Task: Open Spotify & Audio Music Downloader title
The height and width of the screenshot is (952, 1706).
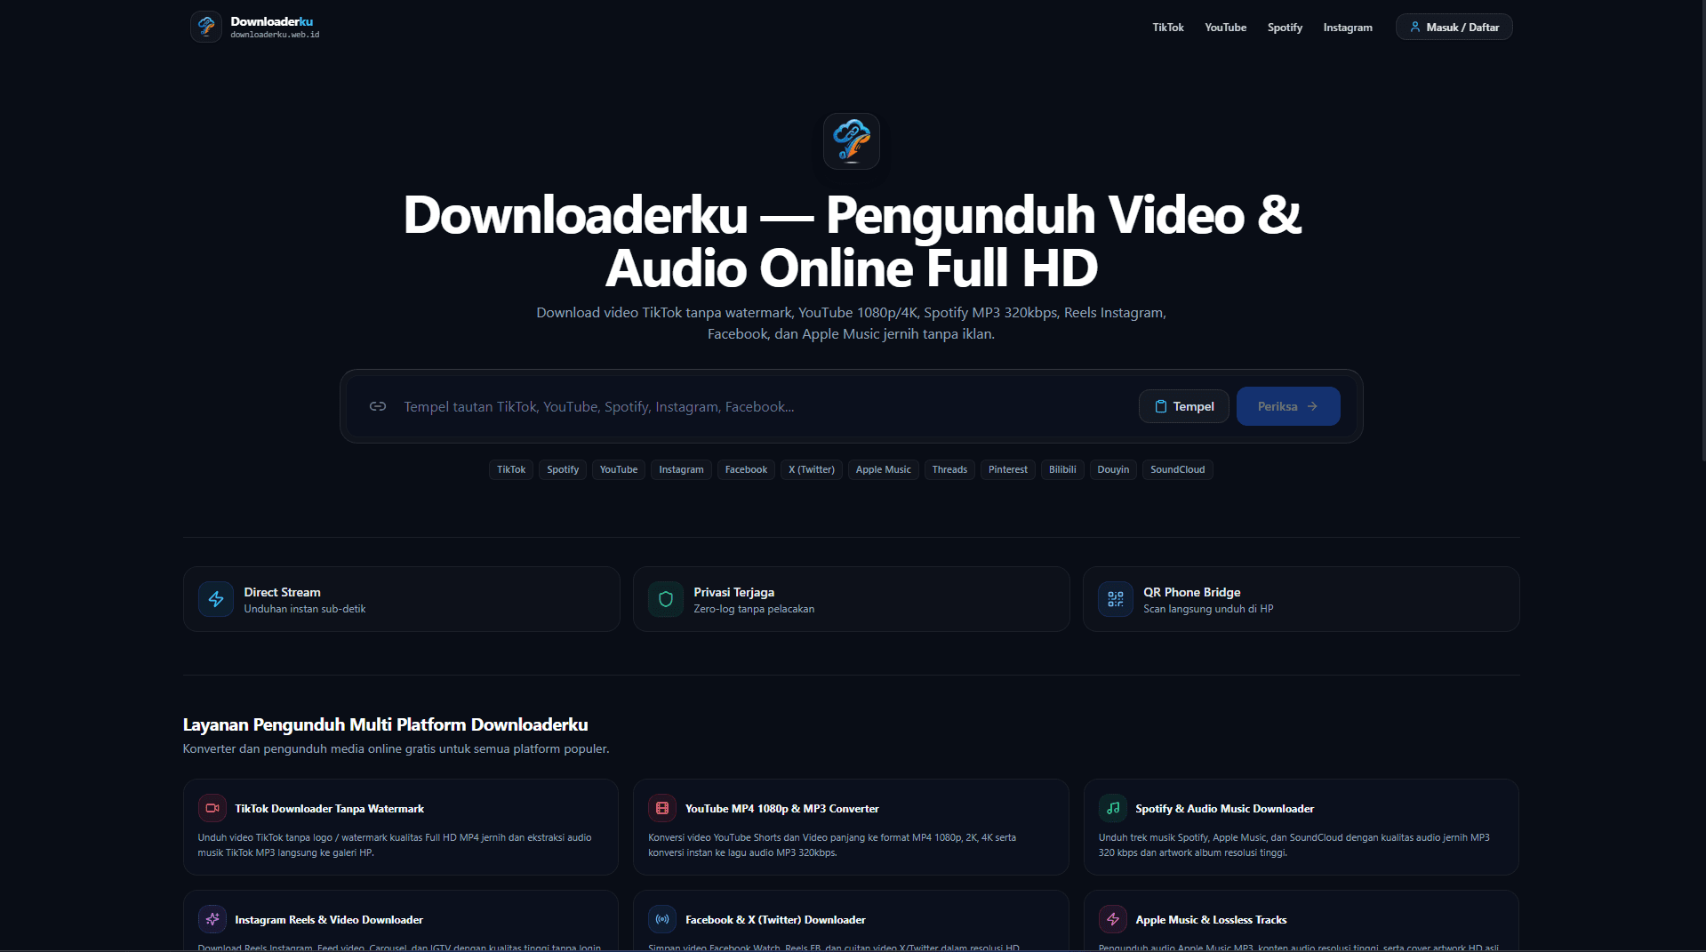Action: tap(1225, 809)
